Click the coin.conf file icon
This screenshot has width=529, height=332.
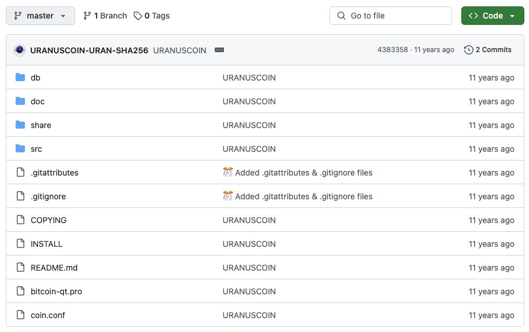pyautogui.click(x=21, y=315)
